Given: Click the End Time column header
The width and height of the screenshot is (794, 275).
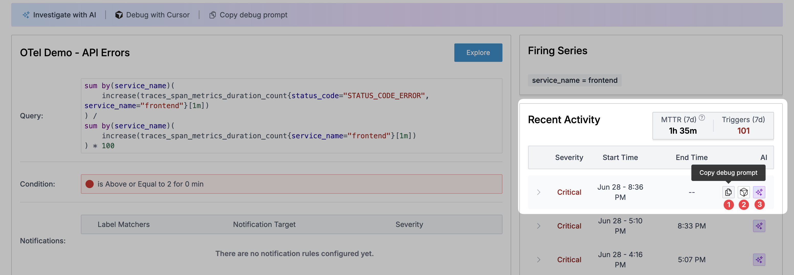Looking at the screenshot, I should coord(692,157).
